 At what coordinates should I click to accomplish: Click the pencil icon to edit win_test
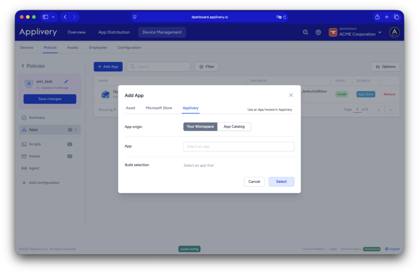pos(66,81)
